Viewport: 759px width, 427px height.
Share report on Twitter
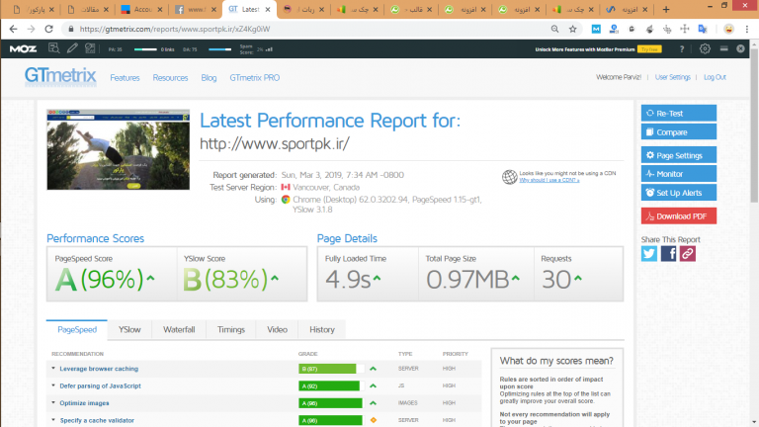coord(649,254)
